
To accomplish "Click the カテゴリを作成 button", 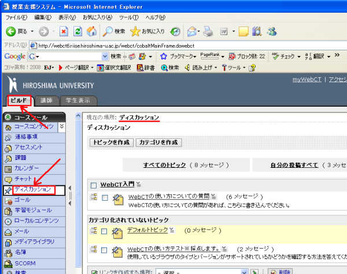I will point(158,142).
